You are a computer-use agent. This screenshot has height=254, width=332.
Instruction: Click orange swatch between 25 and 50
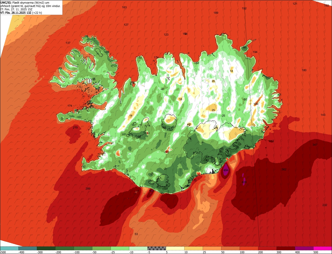pos(212,249)
